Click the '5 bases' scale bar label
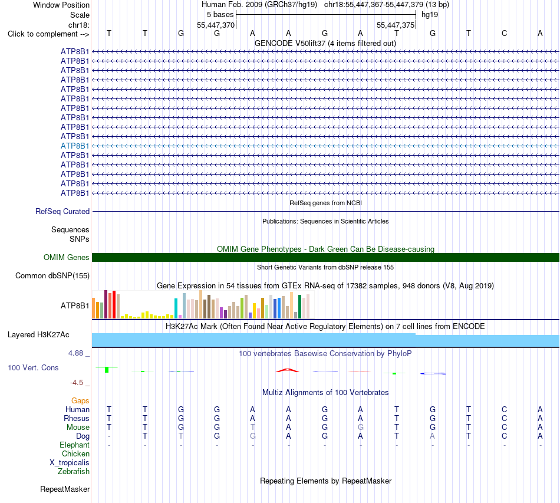 [x=220, y=15]
